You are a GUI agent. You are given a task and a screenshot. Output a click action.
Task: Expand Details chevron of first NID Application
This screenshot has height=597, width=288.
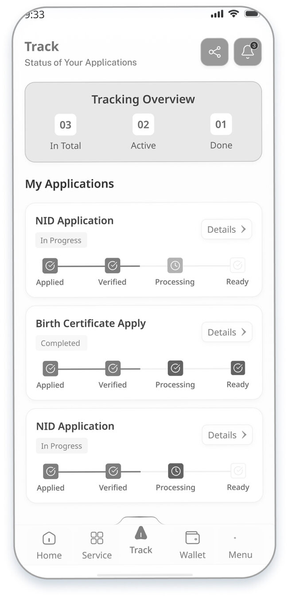tap(243, 229)
